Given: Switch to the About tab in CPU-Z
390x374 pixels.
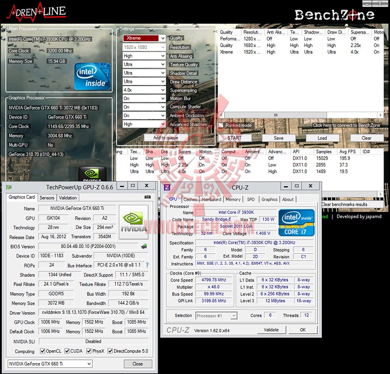Looking at the screenshot, I should tap(288, 199).
